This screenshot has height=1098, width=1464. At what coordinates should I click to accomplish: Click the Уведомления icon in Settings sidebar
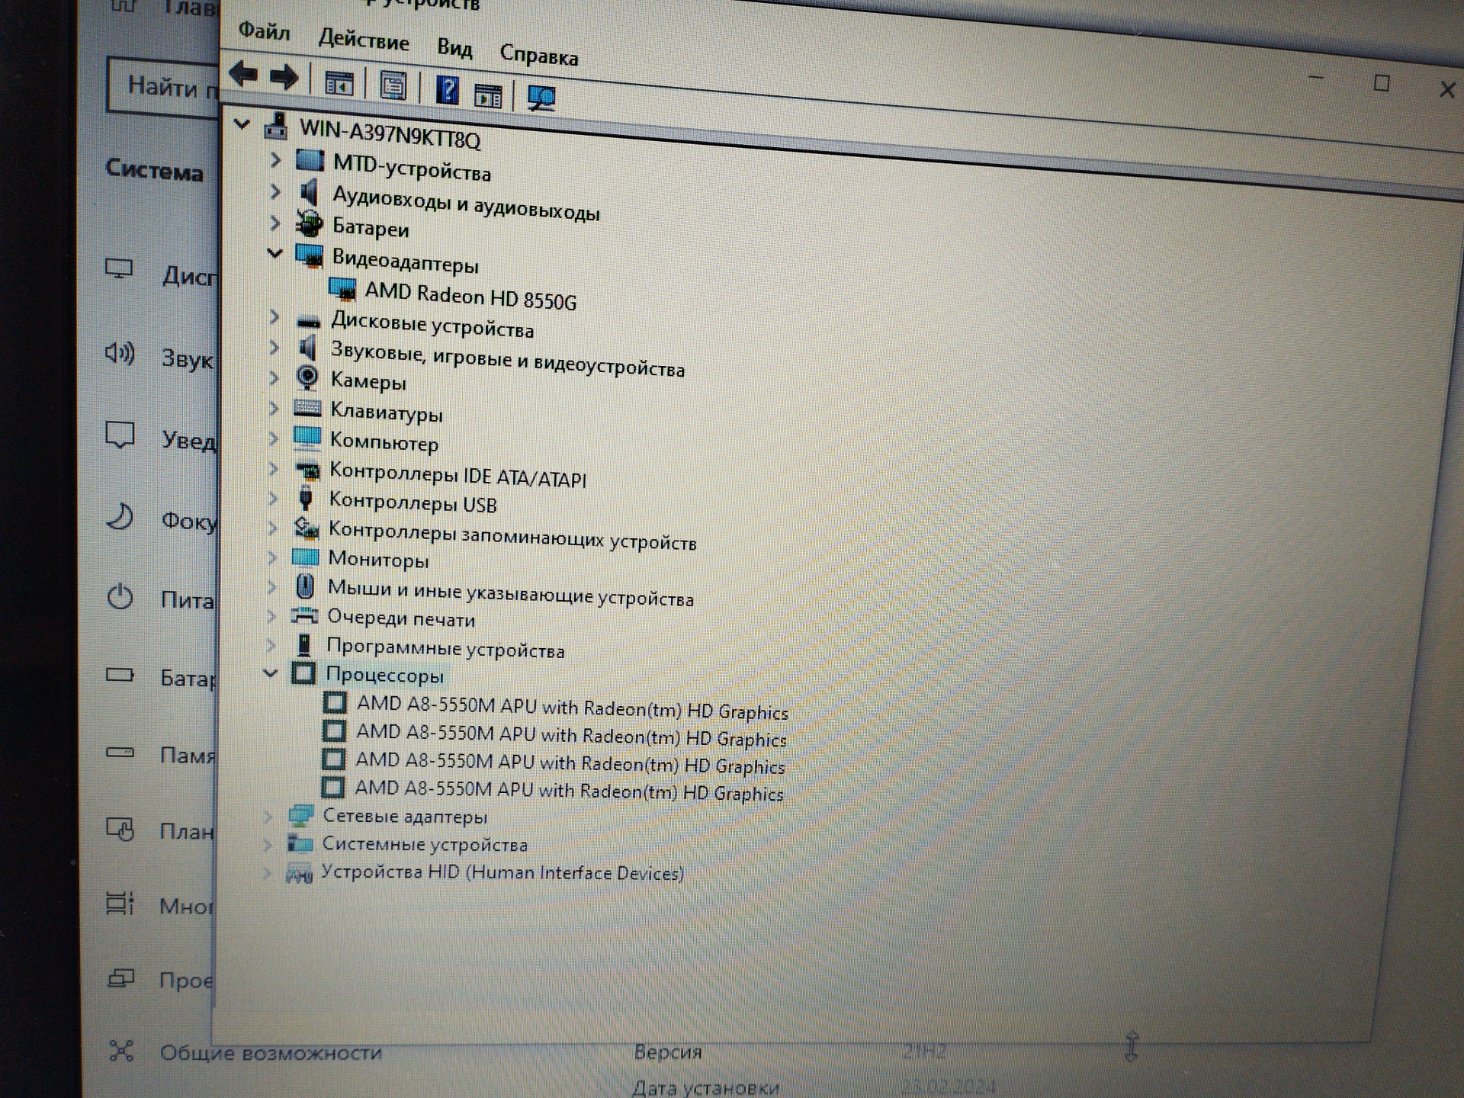120,435
